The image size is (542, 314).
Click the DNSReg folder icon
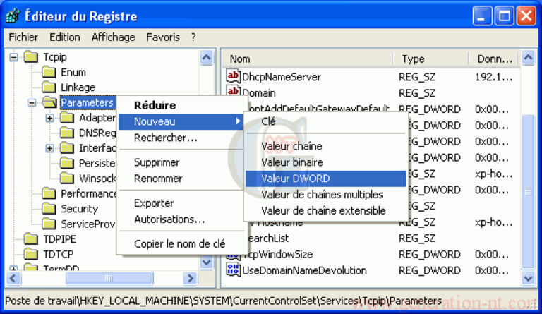[67, 133]
